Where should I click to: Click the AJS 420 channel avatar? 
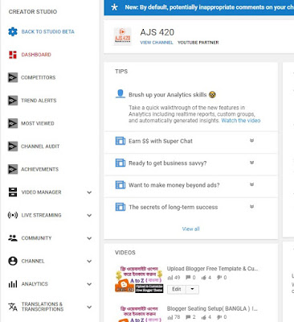pos(122,36)
